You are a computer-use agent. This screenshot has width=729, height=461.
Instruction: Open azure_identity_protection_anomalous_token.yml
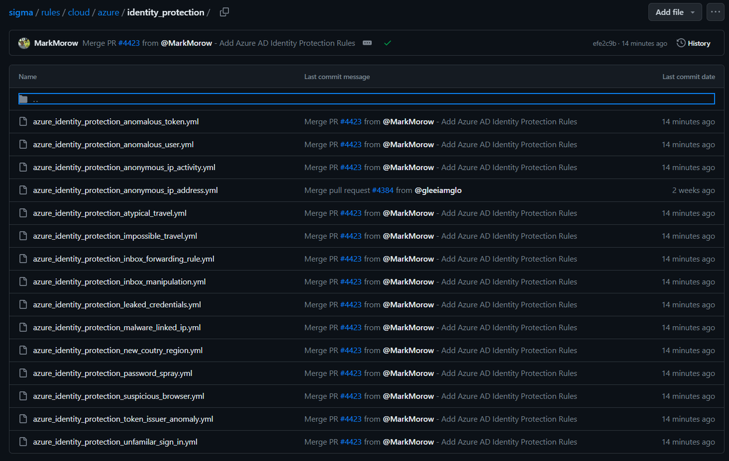pyautogui.click(x=116, y=121)
